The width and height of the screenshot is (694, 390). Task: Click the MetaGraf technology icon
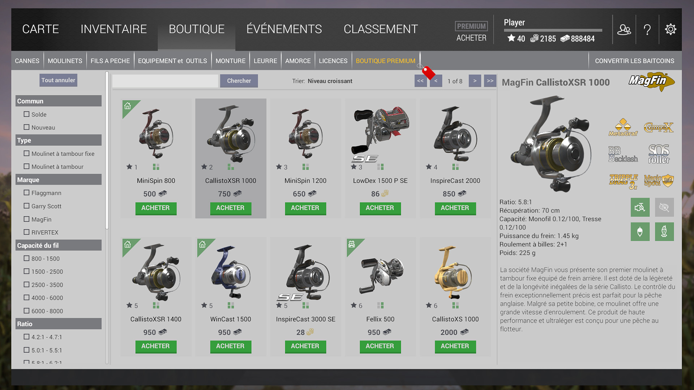click(x=623, y=127)
